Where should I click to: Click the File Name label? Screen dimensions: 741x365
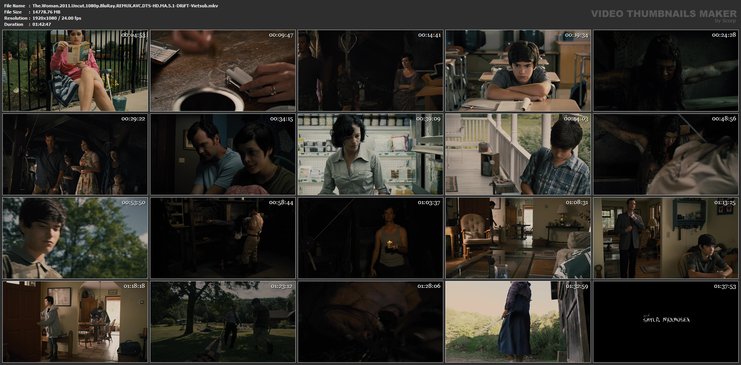pyautogui.click(x=15, y=6)
